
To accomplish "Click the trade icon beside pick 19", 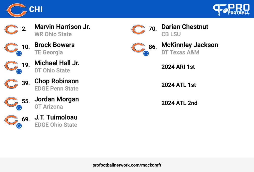I will point(19,71).
